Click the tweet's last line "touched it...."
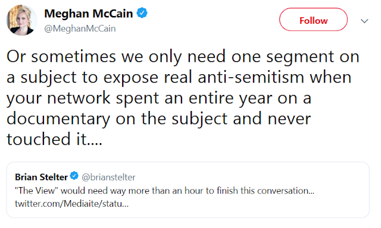This screenshot has width=381, height=228. (54, 139)
